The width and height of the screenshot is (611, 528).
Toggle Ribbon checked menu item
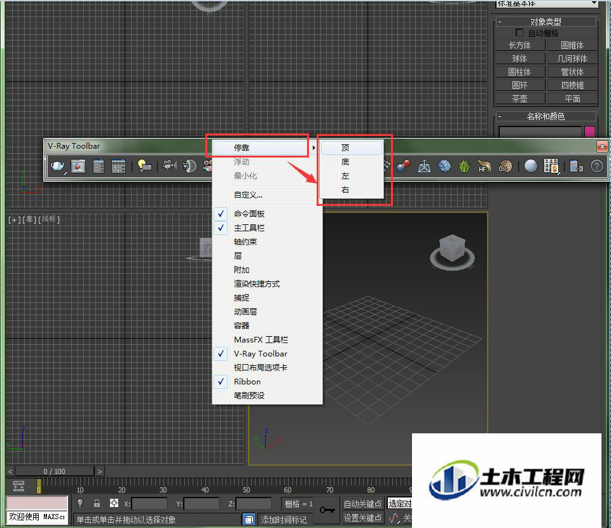click(x=267, y=382)
